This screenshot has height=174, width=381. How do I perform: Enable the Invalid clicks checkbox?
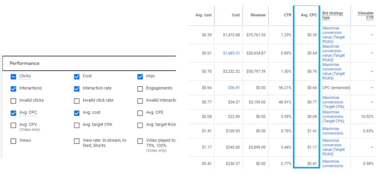pyautogui.click(x=13, y=101)
